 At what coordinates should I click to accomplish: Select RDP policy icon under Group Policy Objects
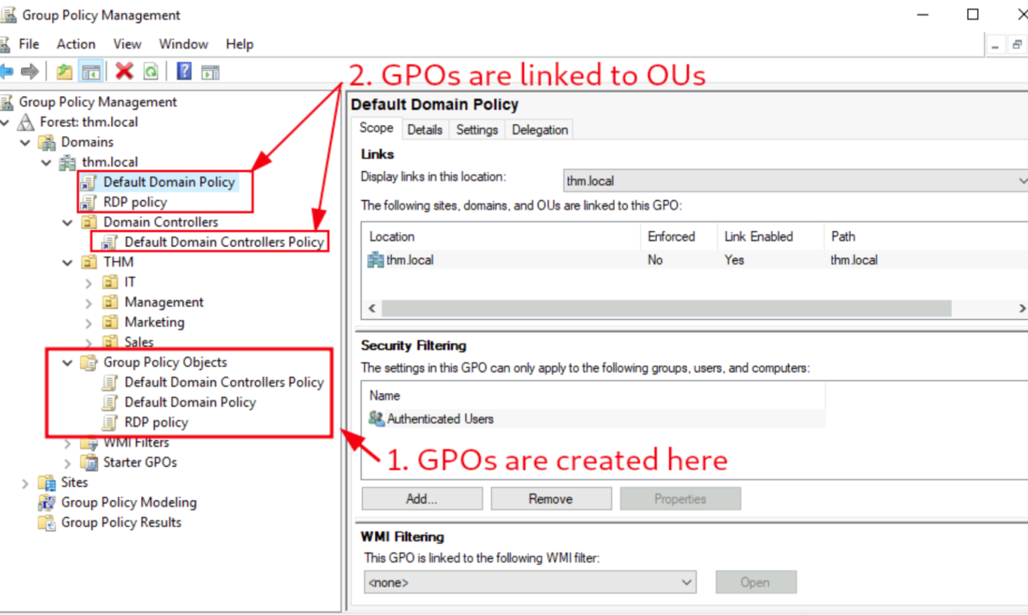[x=109, y=422]
